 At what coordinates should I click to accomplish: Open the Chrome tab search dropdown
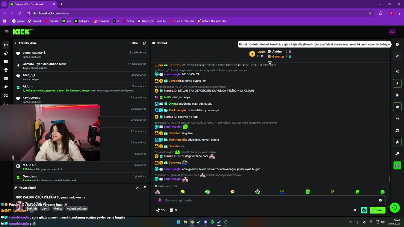point(4,4)
